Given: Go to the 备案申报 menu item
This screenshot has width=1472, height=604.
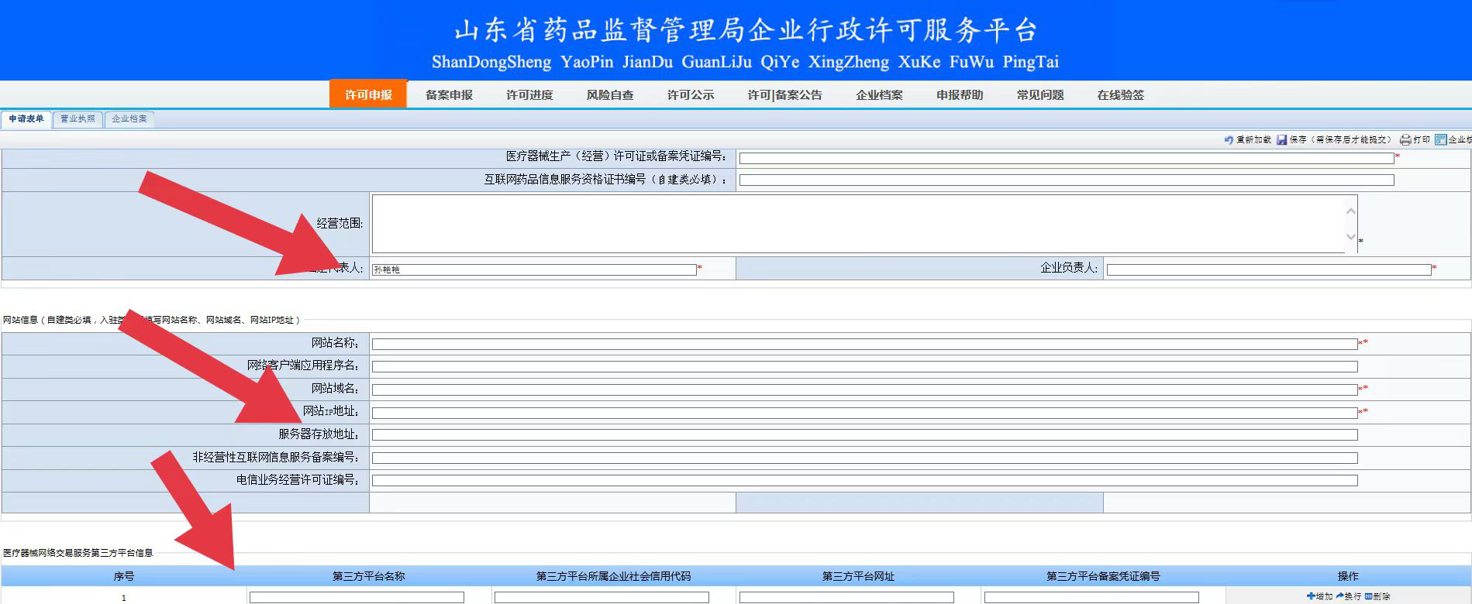Looking at the screenshot, I should pos(449,94).
